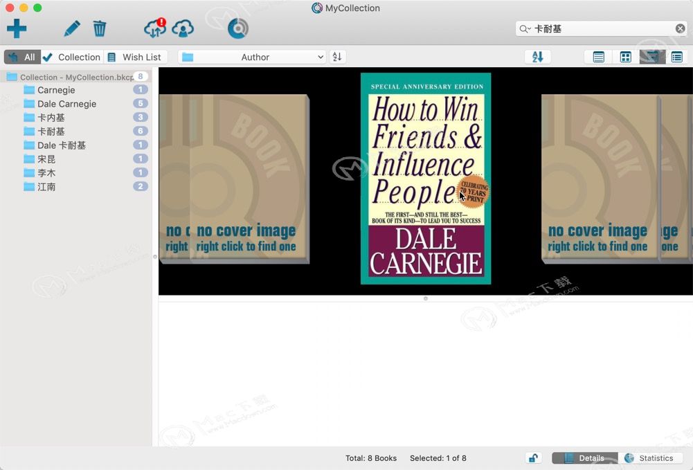Select the Carnegie author folder
This screenshot has width=693, height=470.
76,90
